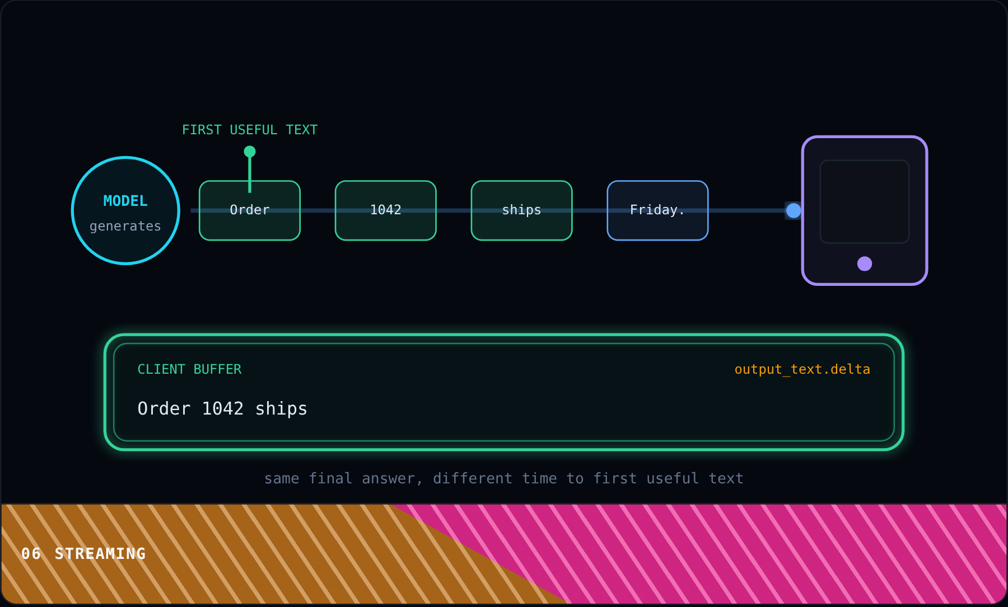The height and width of the screenshot is (607, 1008).
Task: Select the ships token box
Action: pos(522,210)
